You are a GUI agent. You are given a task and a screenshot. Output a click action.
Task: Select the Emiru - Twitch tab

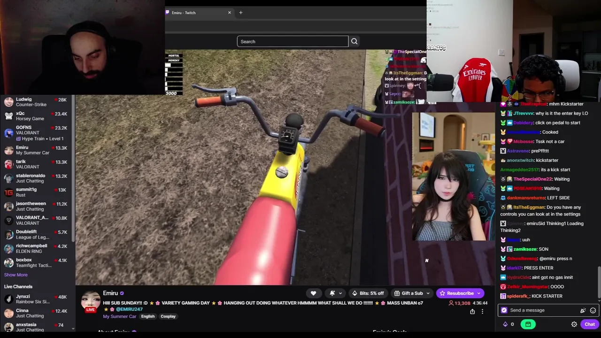pyautogui.click(x=198, y=13)
